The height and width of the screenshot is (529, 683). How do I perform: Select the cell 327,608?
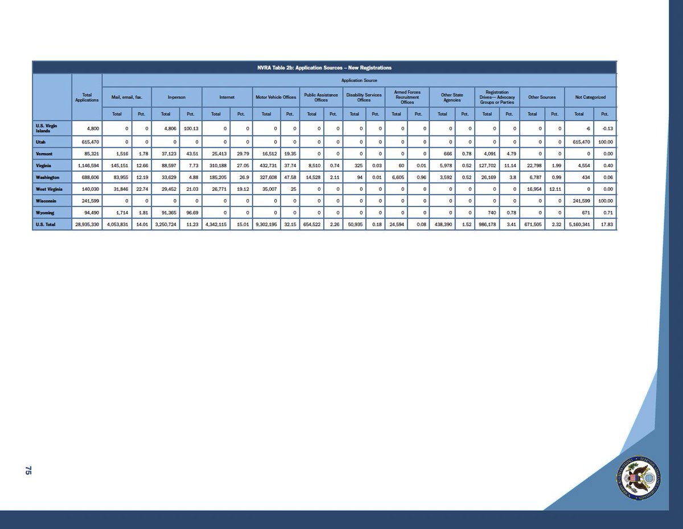[266, 178]
